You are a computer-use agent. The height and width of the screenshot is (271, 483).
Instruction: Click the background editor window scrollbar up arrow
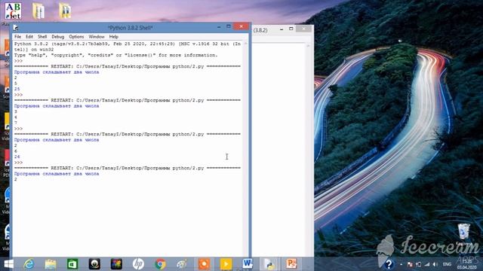(x=308, y=46)
